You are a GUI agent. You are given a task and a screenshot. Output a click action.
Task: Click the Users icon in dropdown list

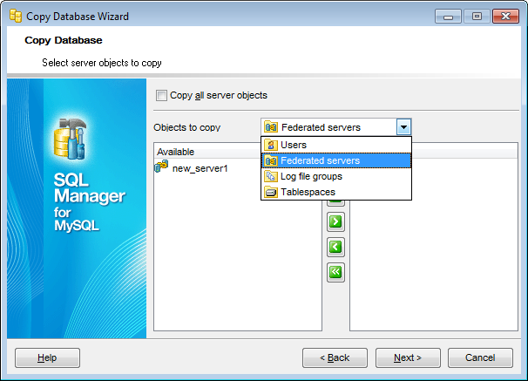pos(271,145)
